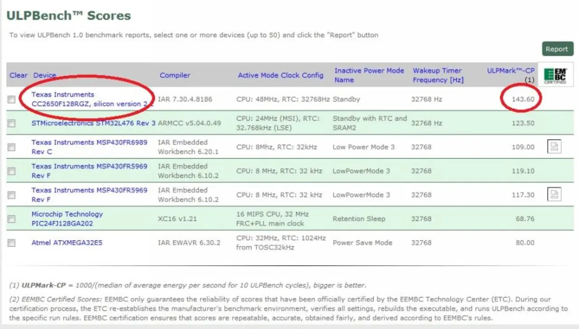Tick checkbox for MSP430FR5969 scoring 117.30
Screen dimensions: 579x329
tap(11, 195)
